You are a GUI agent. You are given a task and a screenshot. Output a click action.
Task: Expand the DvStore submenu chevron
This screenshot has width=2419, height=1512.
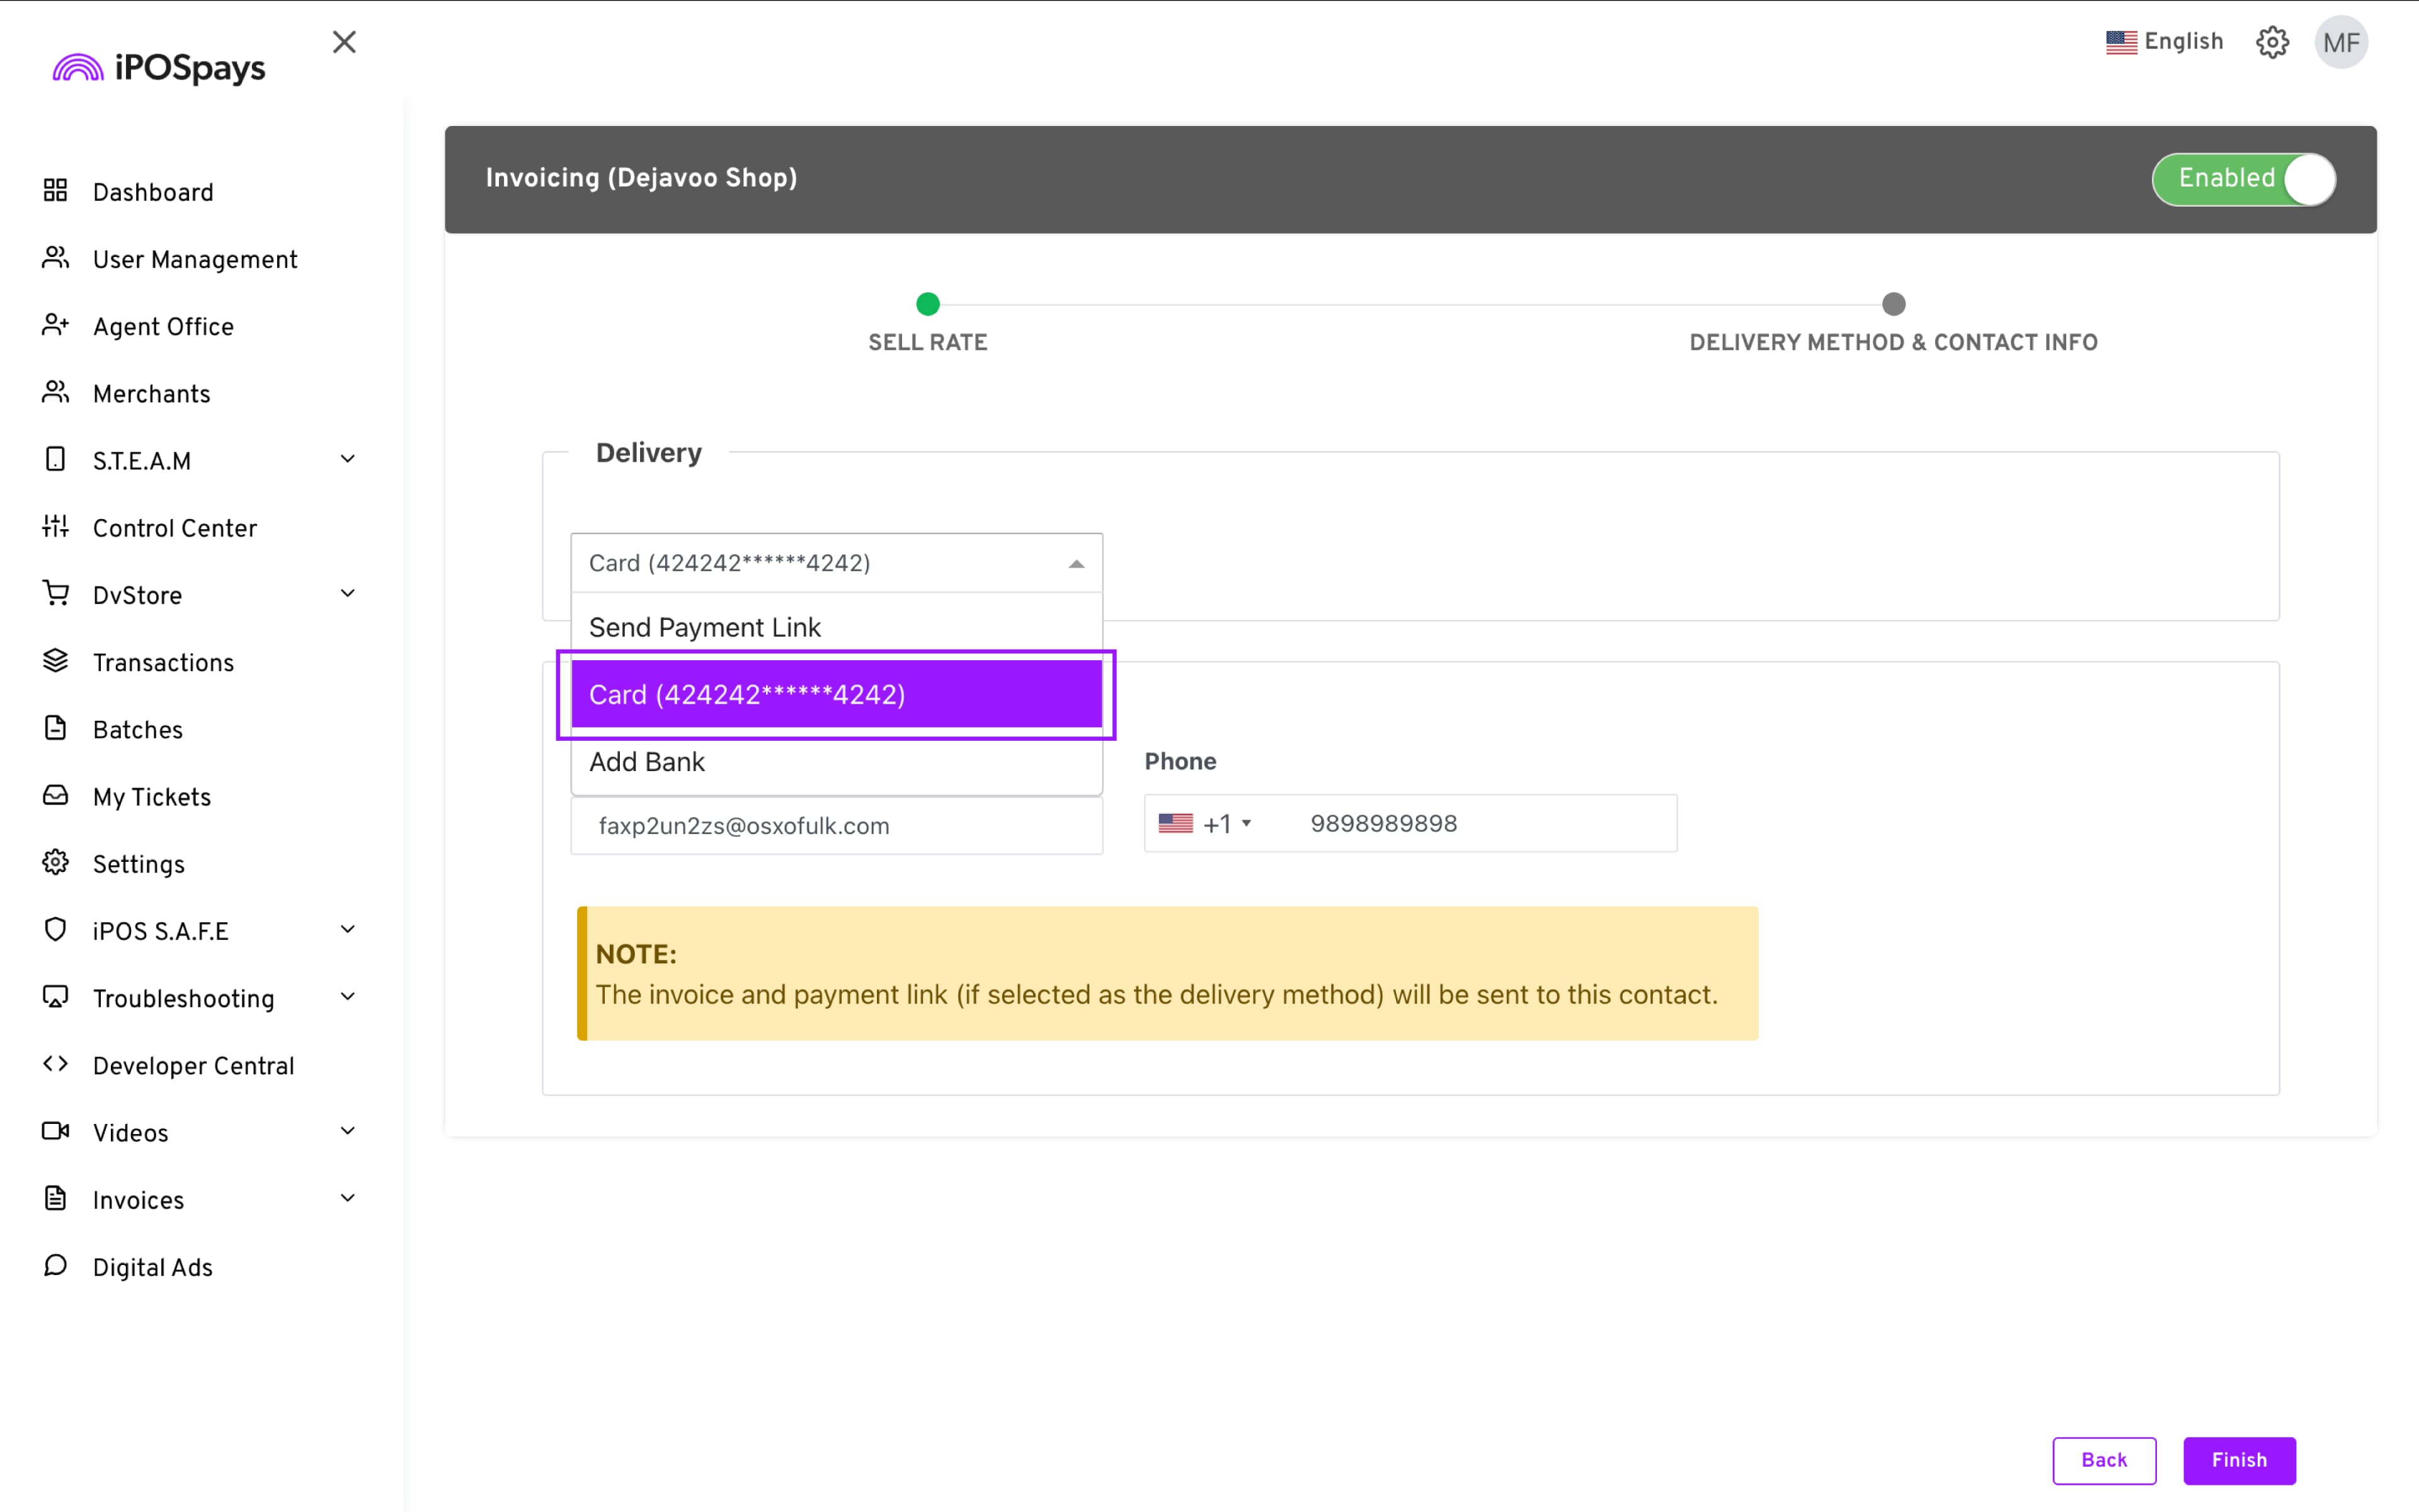tap(348, 593)
